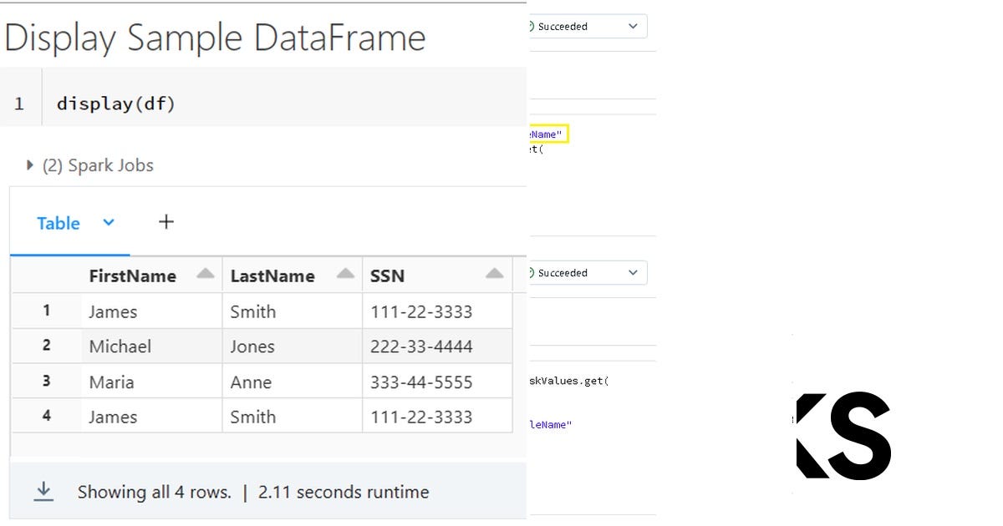
Task: Open the lower Succeeded status dropdown
Action: pyautogui.click(x=634, y=273)
